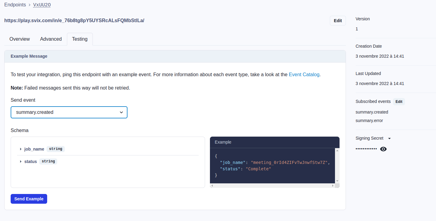
Task: Click the VxUU20 breadcrumb item
Action: click(x=42, y=5)
